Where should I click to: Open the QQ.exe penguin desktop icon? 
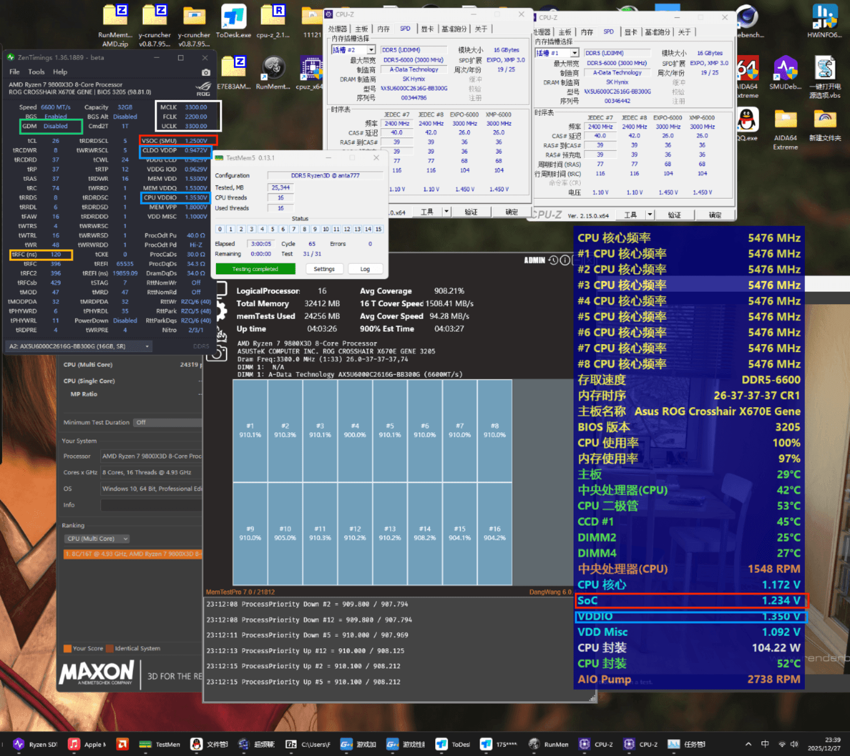746,125
